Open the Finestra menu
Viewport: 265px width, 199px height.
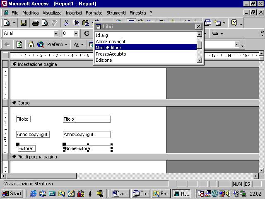[x=138, y=13]
